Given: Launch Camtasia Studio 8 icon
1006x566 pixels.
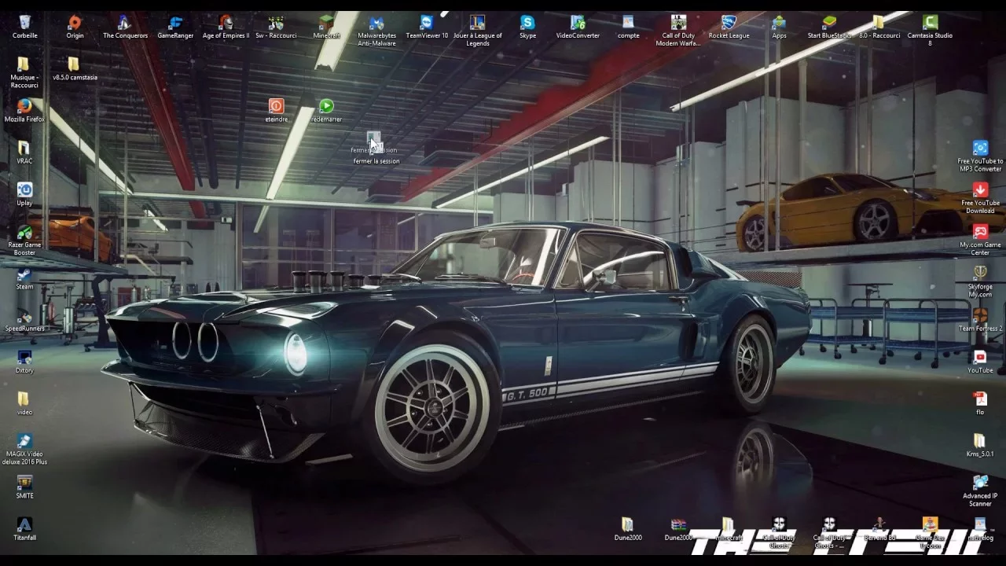Looking at the screenshot, I should click(x=930, y=23).
